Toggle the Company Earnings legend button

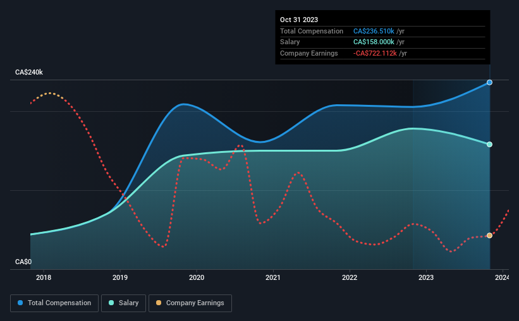coord(190,303)
